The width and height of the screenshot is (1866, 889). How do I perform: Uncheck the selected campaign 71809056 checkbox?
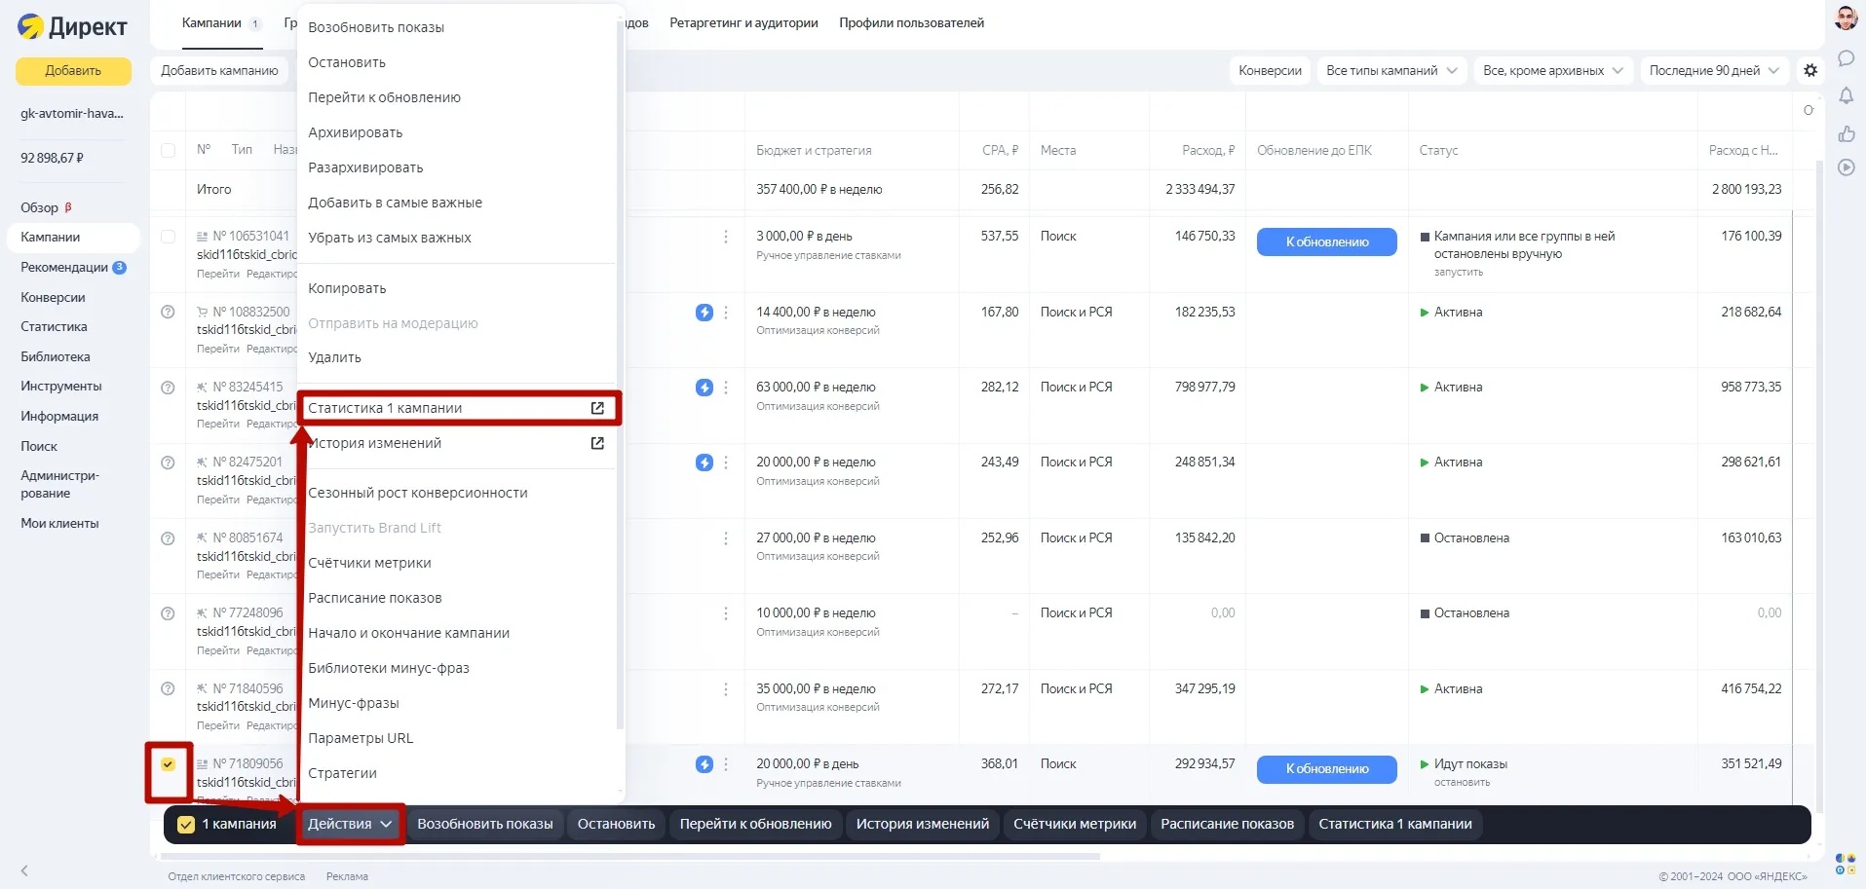click(x=168, y=764)
